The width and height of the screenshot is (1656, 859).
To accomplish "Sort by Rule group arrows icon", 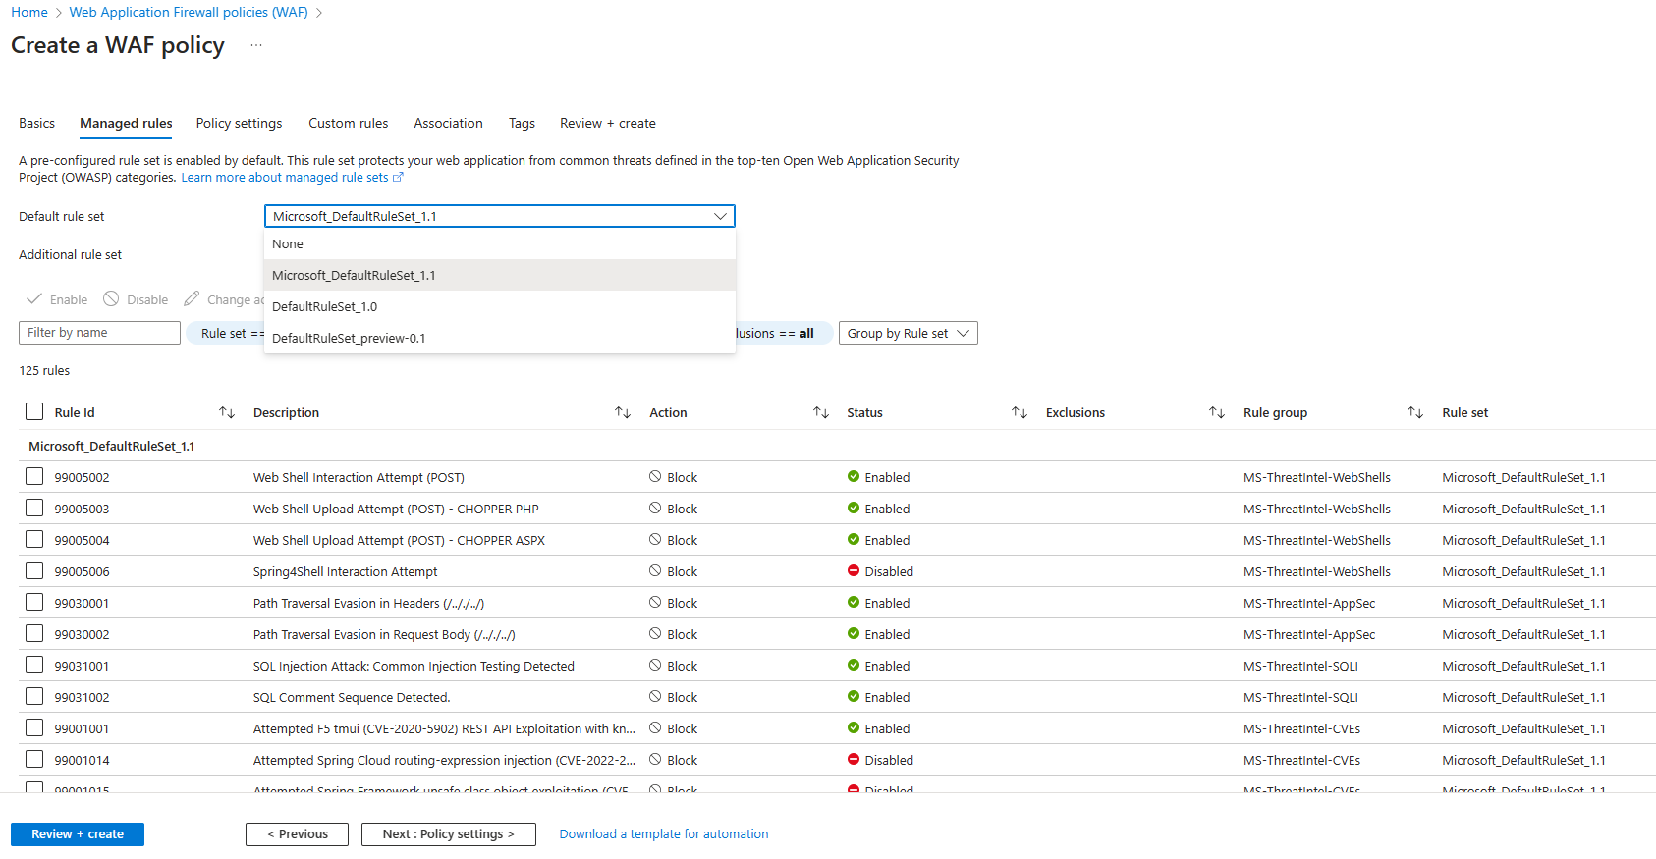I will (x=1415, y=412).
